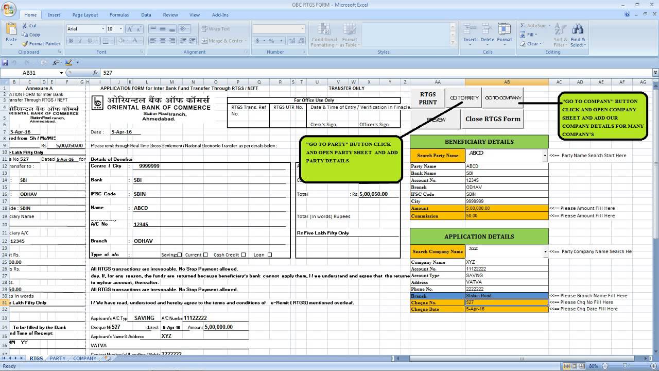The image size is (659, 371).
Task: Click the GO TO PARTY button
Action: coord(464,98)
